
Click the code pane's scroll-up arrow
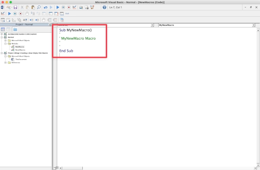(x=258, y=30)
